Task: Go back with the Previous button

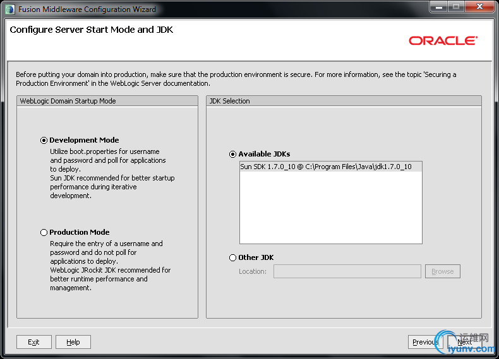Action: [x=425, y=342]
